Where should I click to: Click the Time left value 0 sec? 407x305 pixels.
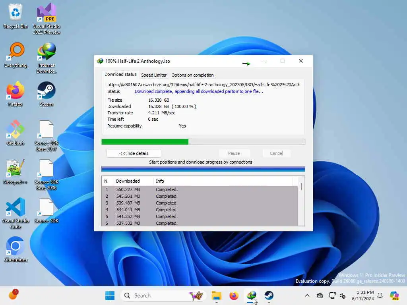(x=153, y=119)
